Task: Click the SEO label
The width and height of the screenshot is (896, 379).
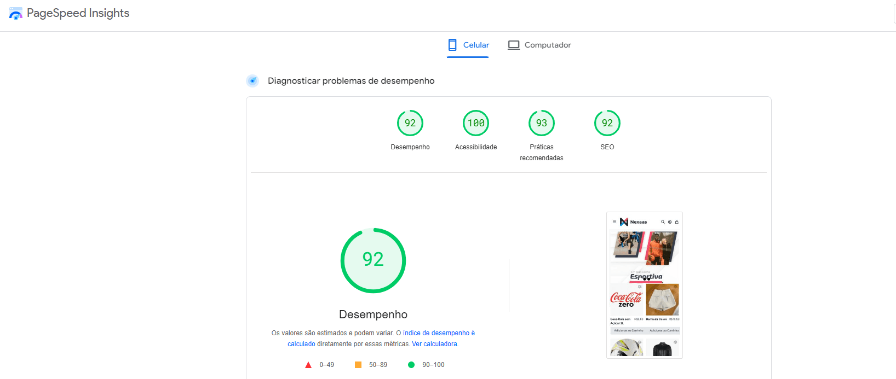Action: click(607, 147)
